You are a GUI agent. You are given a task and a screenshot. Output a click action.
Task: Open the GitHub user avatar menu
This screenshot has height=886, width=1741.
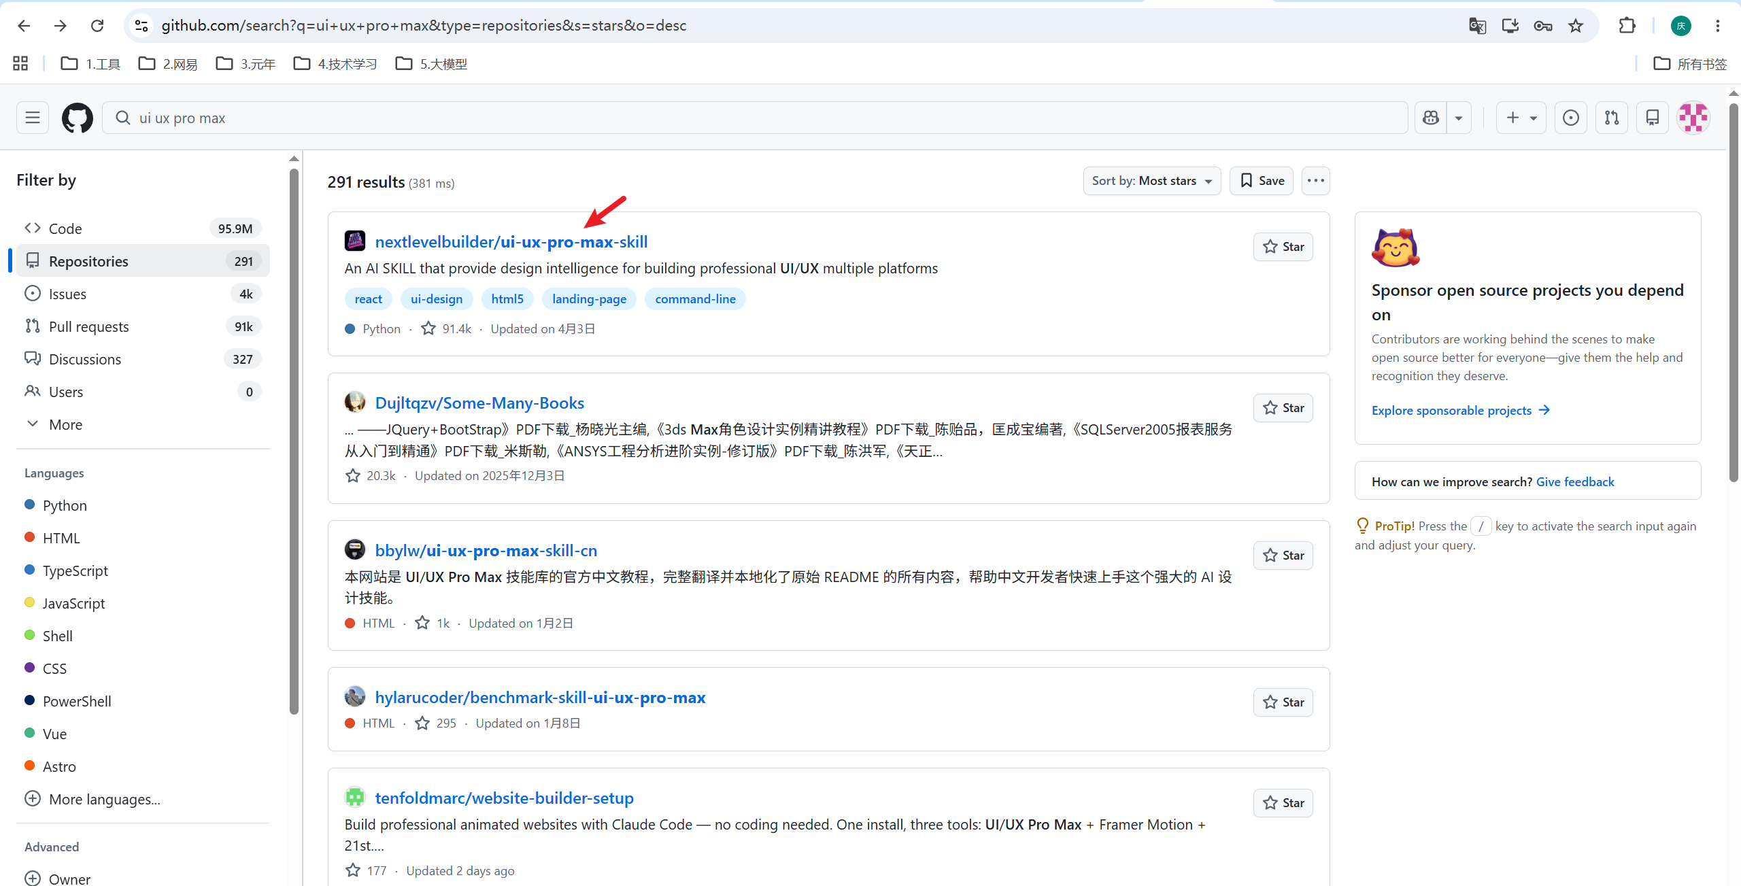pos(1693,118)
